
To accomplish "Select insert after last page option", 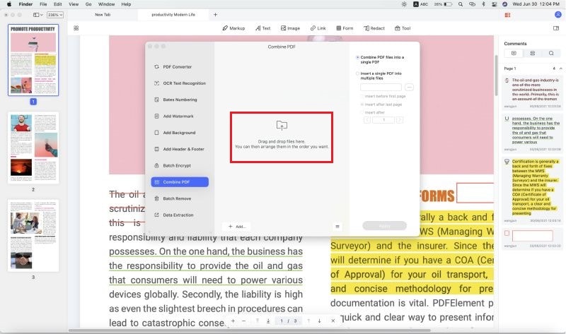I will (x=381, y=105).
